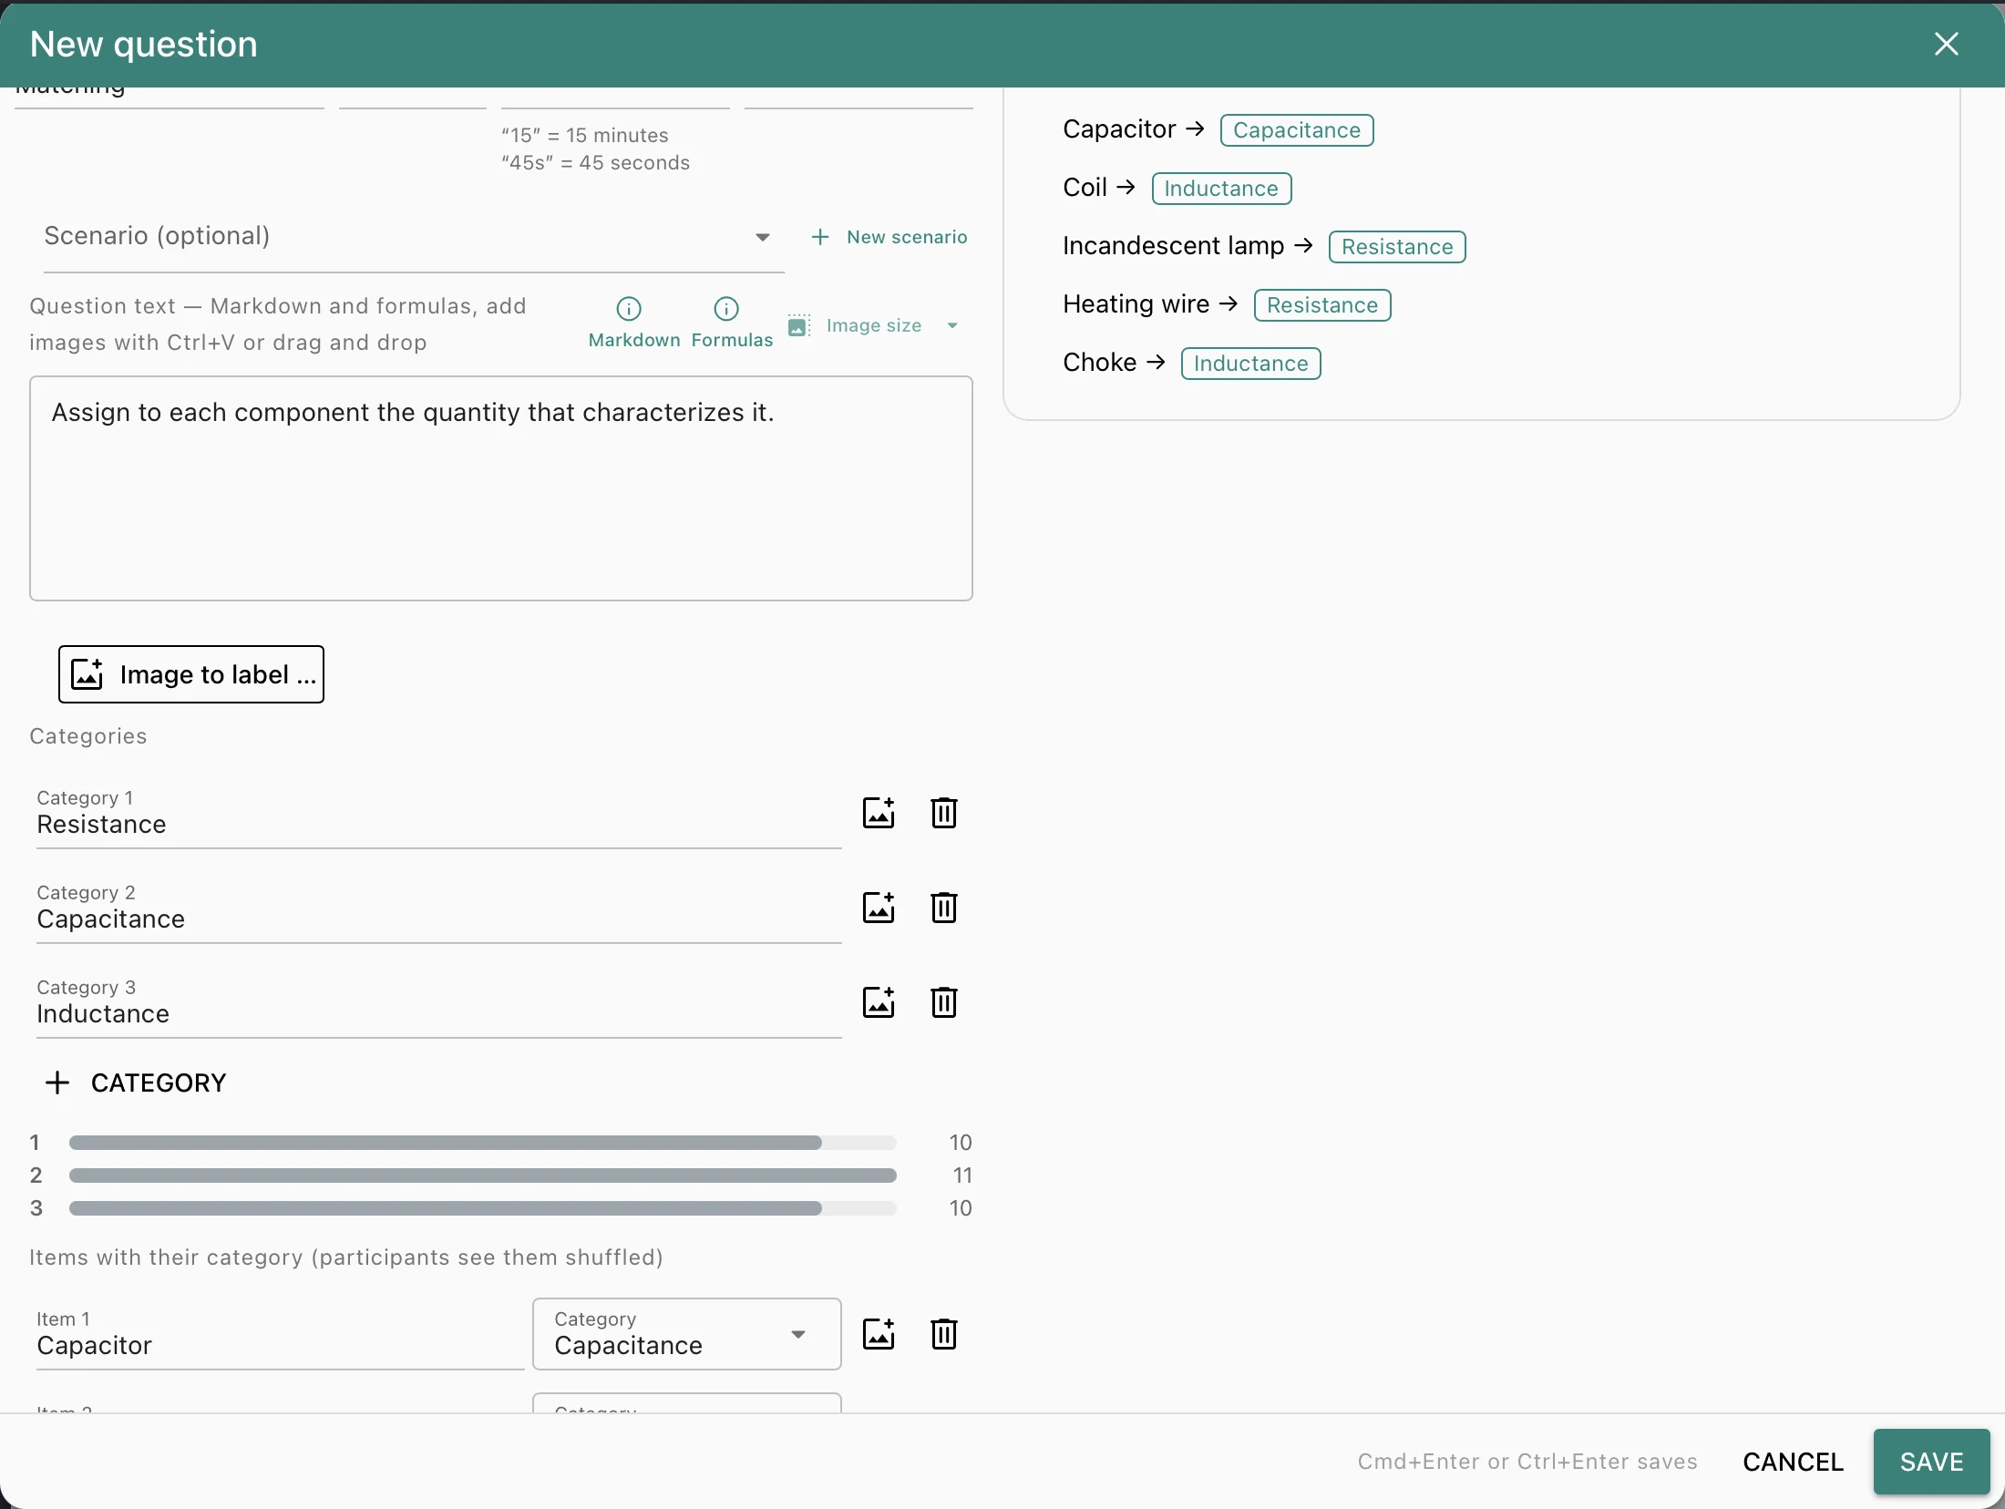Click the question text area
The width and height of the screenshot is (2005, 1509).
[x=501, y=488]
